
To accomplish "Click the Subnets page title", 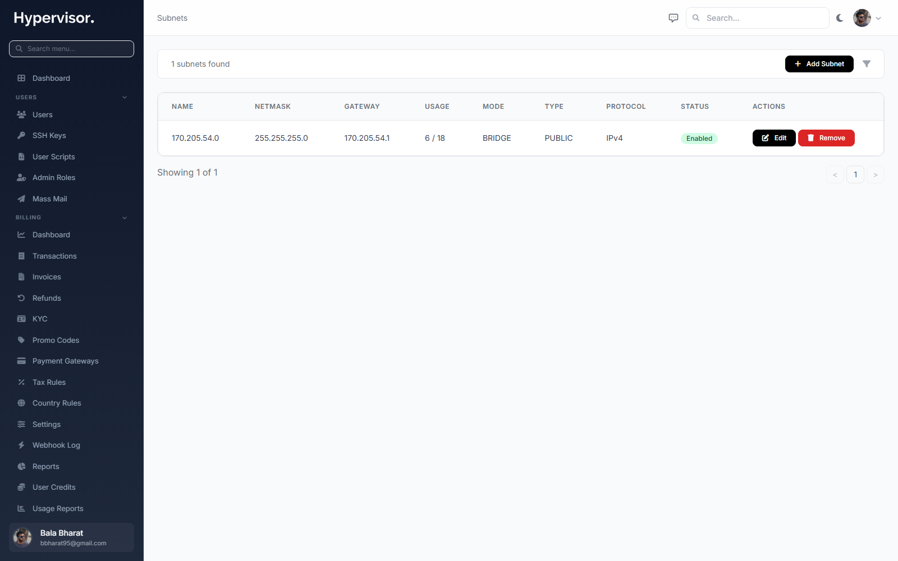I will pos(172,18).
